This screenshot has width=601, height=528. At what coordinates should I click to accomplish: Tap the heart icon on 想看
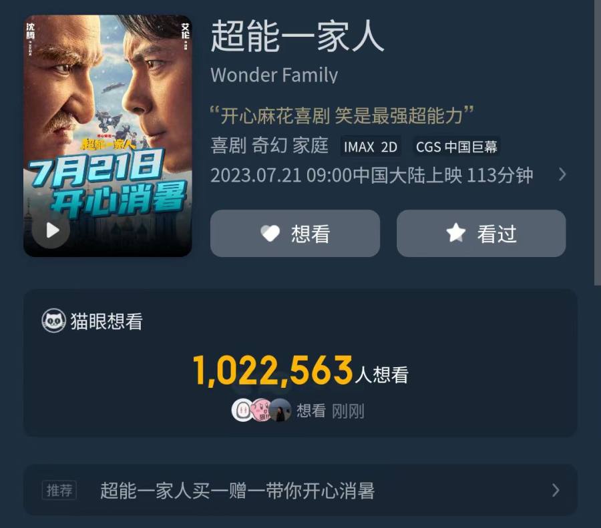(270, 234)
